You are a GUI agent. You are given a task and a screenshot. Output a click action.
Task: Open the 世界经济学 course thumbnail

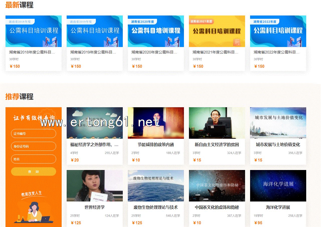point(94,186)
